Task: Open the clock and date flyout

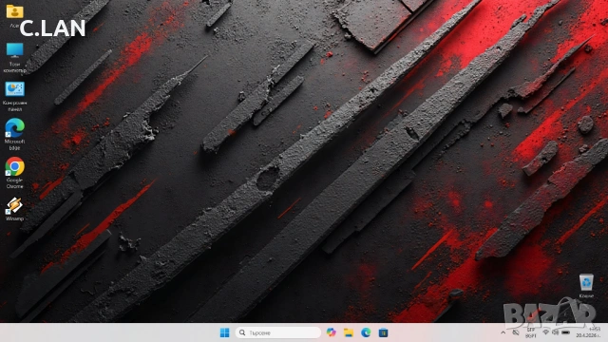Action: pos(588,332)
